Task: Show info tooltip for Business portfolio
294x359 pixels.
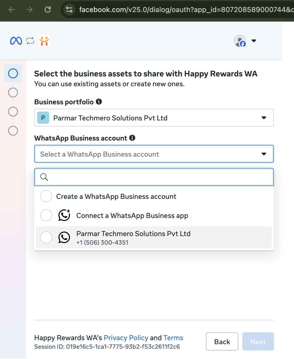Action: tap(99, 102)
